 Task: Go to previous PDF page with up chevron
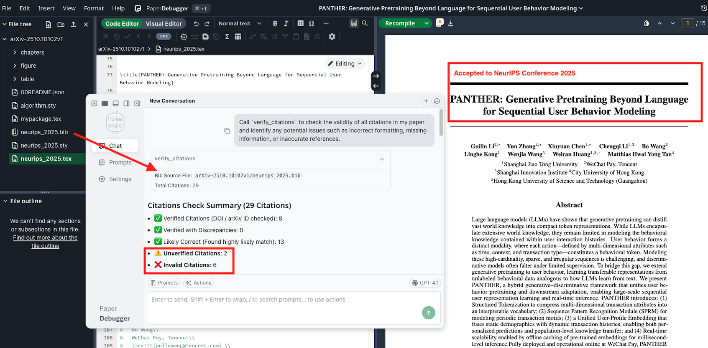coord(659,23)
